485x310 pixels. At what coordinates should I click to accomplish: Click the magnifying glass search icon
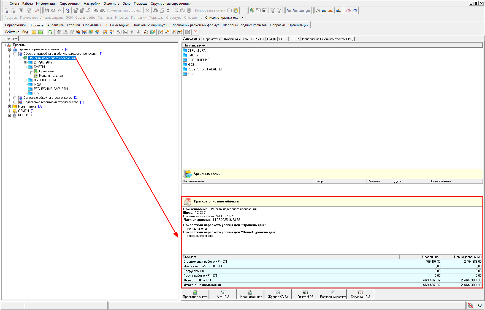coord(37,10)
